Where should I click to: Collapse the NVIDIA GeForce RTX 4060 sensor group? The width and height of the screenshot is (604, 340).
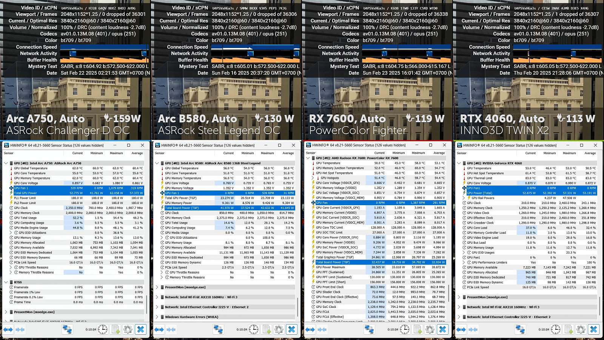(459, 163)
